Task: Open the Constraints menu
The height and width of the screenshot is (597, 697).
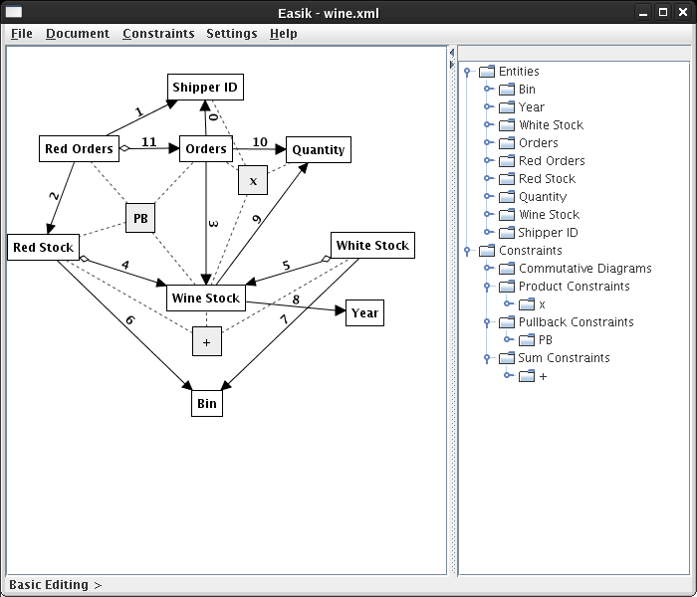Action: 158,33
